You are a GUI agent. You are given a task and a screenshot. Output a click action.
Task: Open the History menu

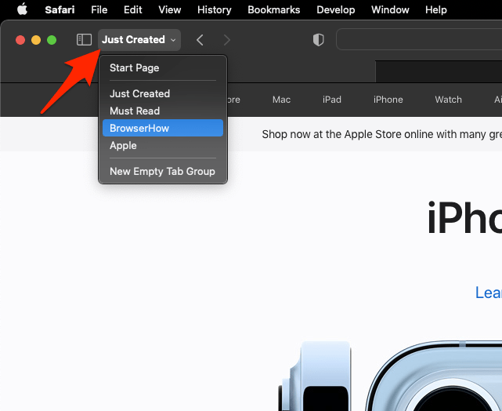point(214,10)
